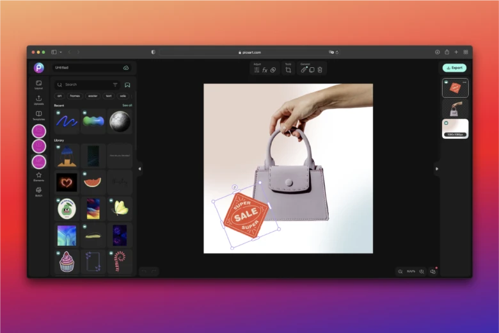
Task: Open the Templates tab
Action: tap(39, 115)
